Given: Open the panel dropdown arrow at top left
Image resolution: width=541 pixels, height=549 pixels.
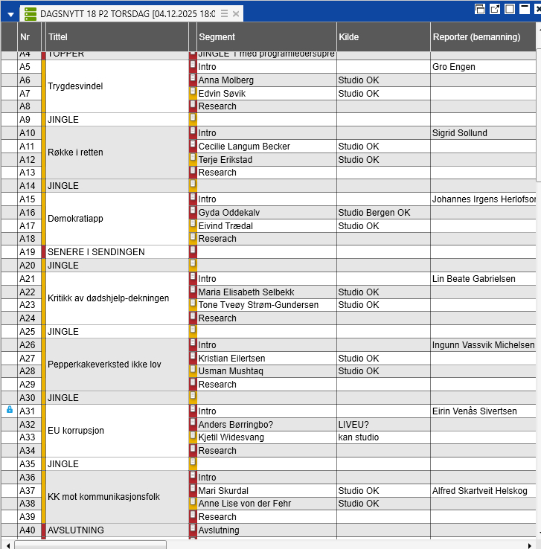Looking at the screenshot, I should tap(10, 14).
